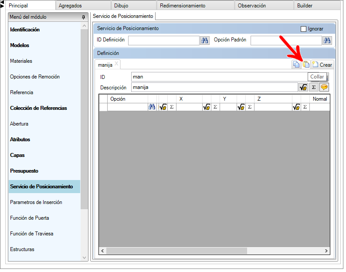This screenshot has width=346, height=272.
Task: Click sigma icon in Z column
Action: (305, 108)
